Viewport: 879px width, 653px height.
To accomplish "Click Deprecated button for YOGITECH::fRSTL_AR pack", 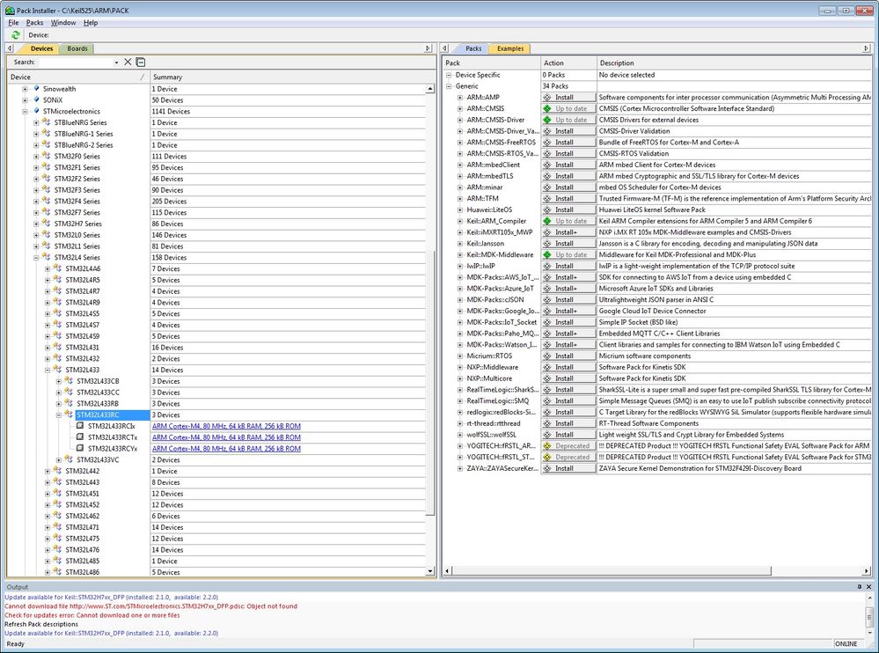I will [568, 445].
